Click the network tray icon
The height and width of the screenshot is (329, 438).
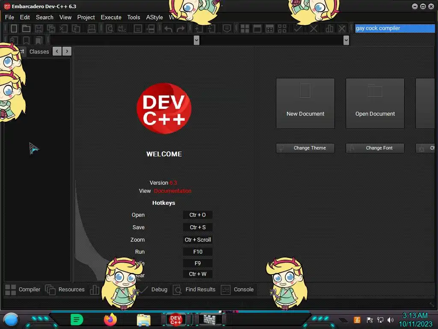point(380,320)
